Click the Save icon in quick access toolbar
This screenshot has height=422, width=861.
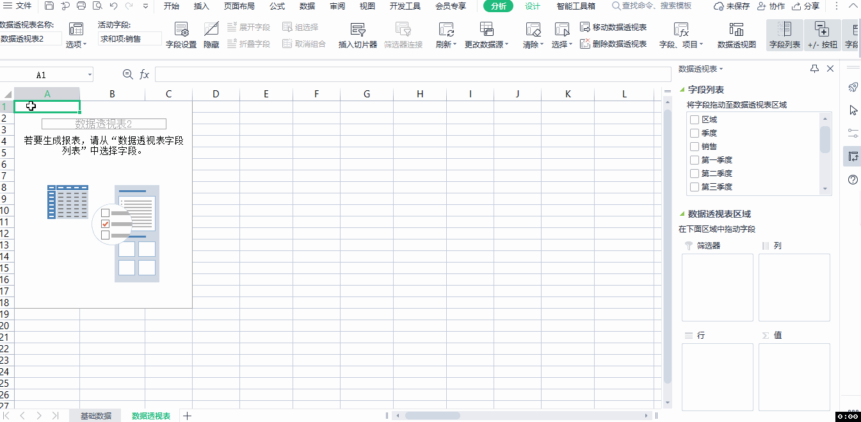coord(49,6)
